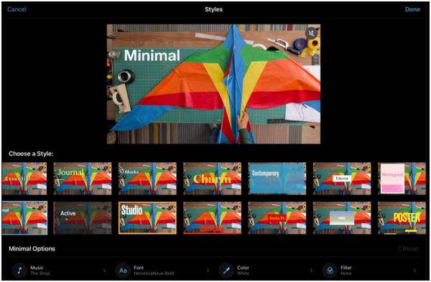Choose the Blocks style thumbnail
Screen dimensions: 431x282
[x=147, y=179]
